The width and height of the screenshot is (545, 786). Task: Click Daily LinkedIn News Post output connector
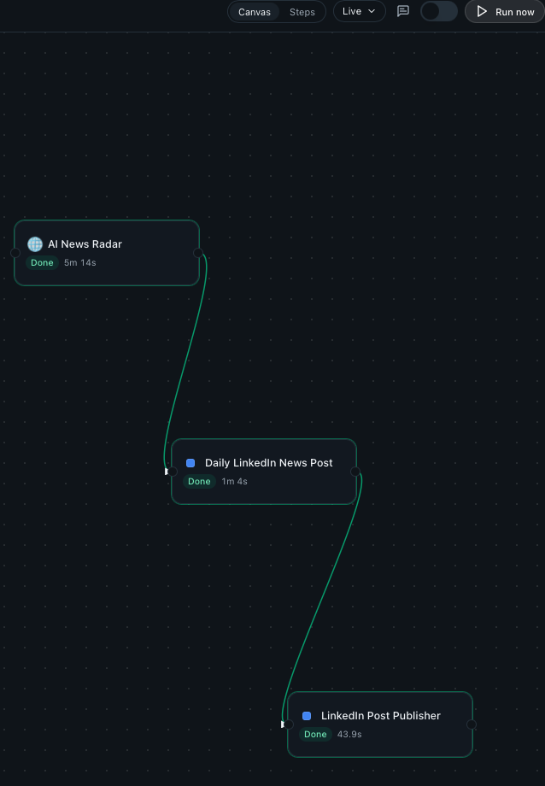tap(355, 472)
